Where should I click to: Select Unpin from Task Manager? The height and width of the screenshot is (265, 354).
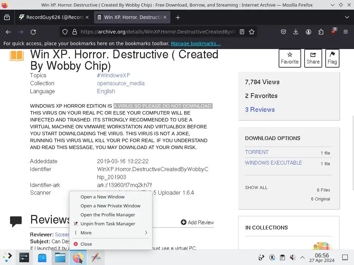tap(111, 224)
